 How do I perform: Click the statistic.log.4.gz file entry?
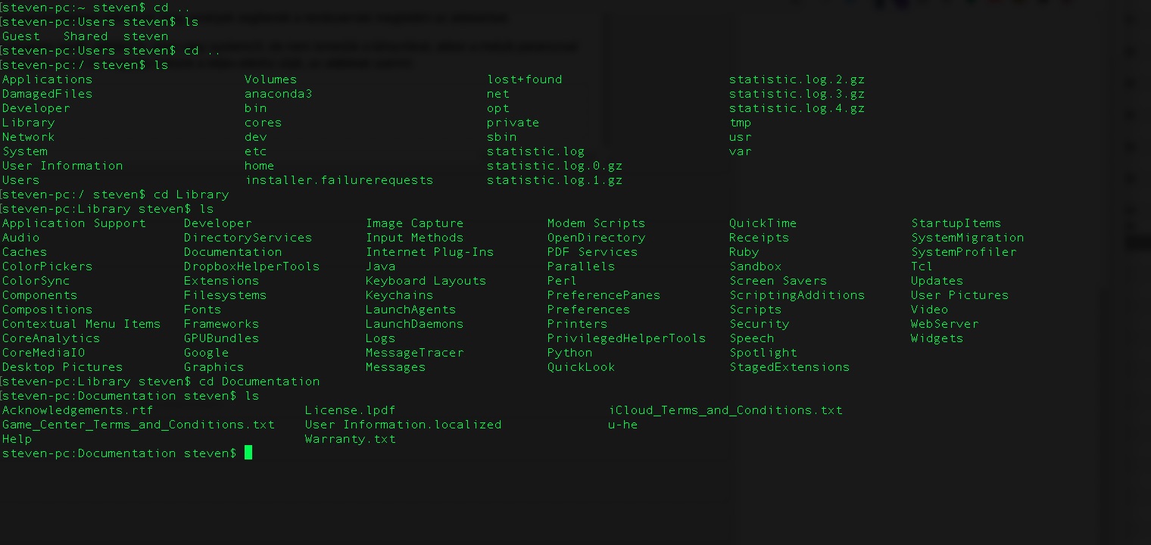(x=797, y=108)
